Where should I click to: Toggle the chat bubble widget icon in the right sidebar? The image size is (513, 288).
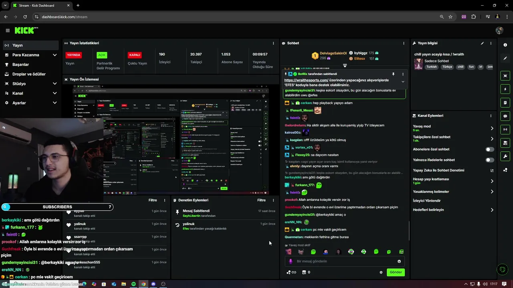tap(505, 116)
